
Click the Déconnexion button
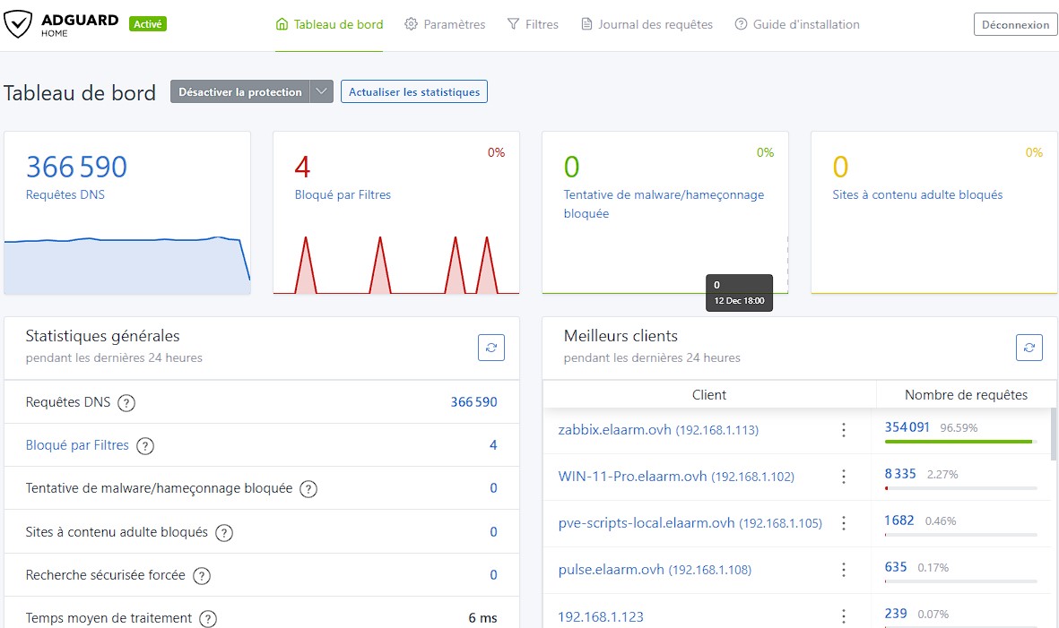(x=1015, y=25)
